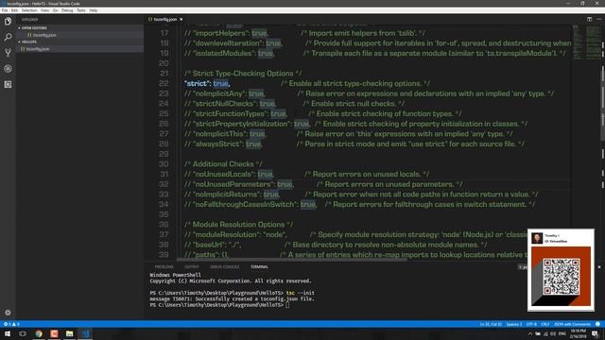Click the profile avatar in the overlay card

point(537,238)
